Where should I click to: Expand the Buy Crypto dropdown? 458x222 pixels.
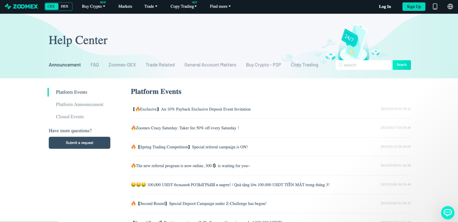[x=93, y=7]
